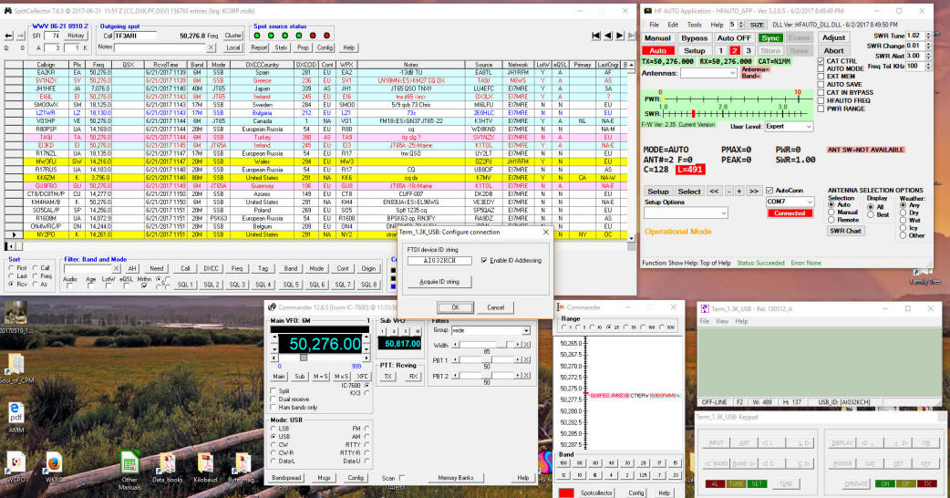The image size is (950, 498).
Task: Click the Abort button in HF AUTO
Action: (x=833, y=51)
